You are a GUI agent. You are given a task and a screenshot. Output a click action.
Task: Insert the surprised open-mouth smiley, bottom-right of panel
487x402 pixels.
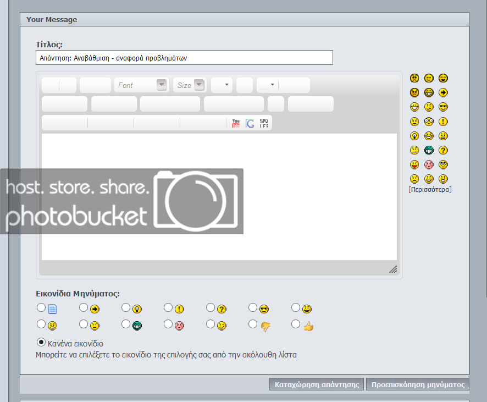point(443,179)
